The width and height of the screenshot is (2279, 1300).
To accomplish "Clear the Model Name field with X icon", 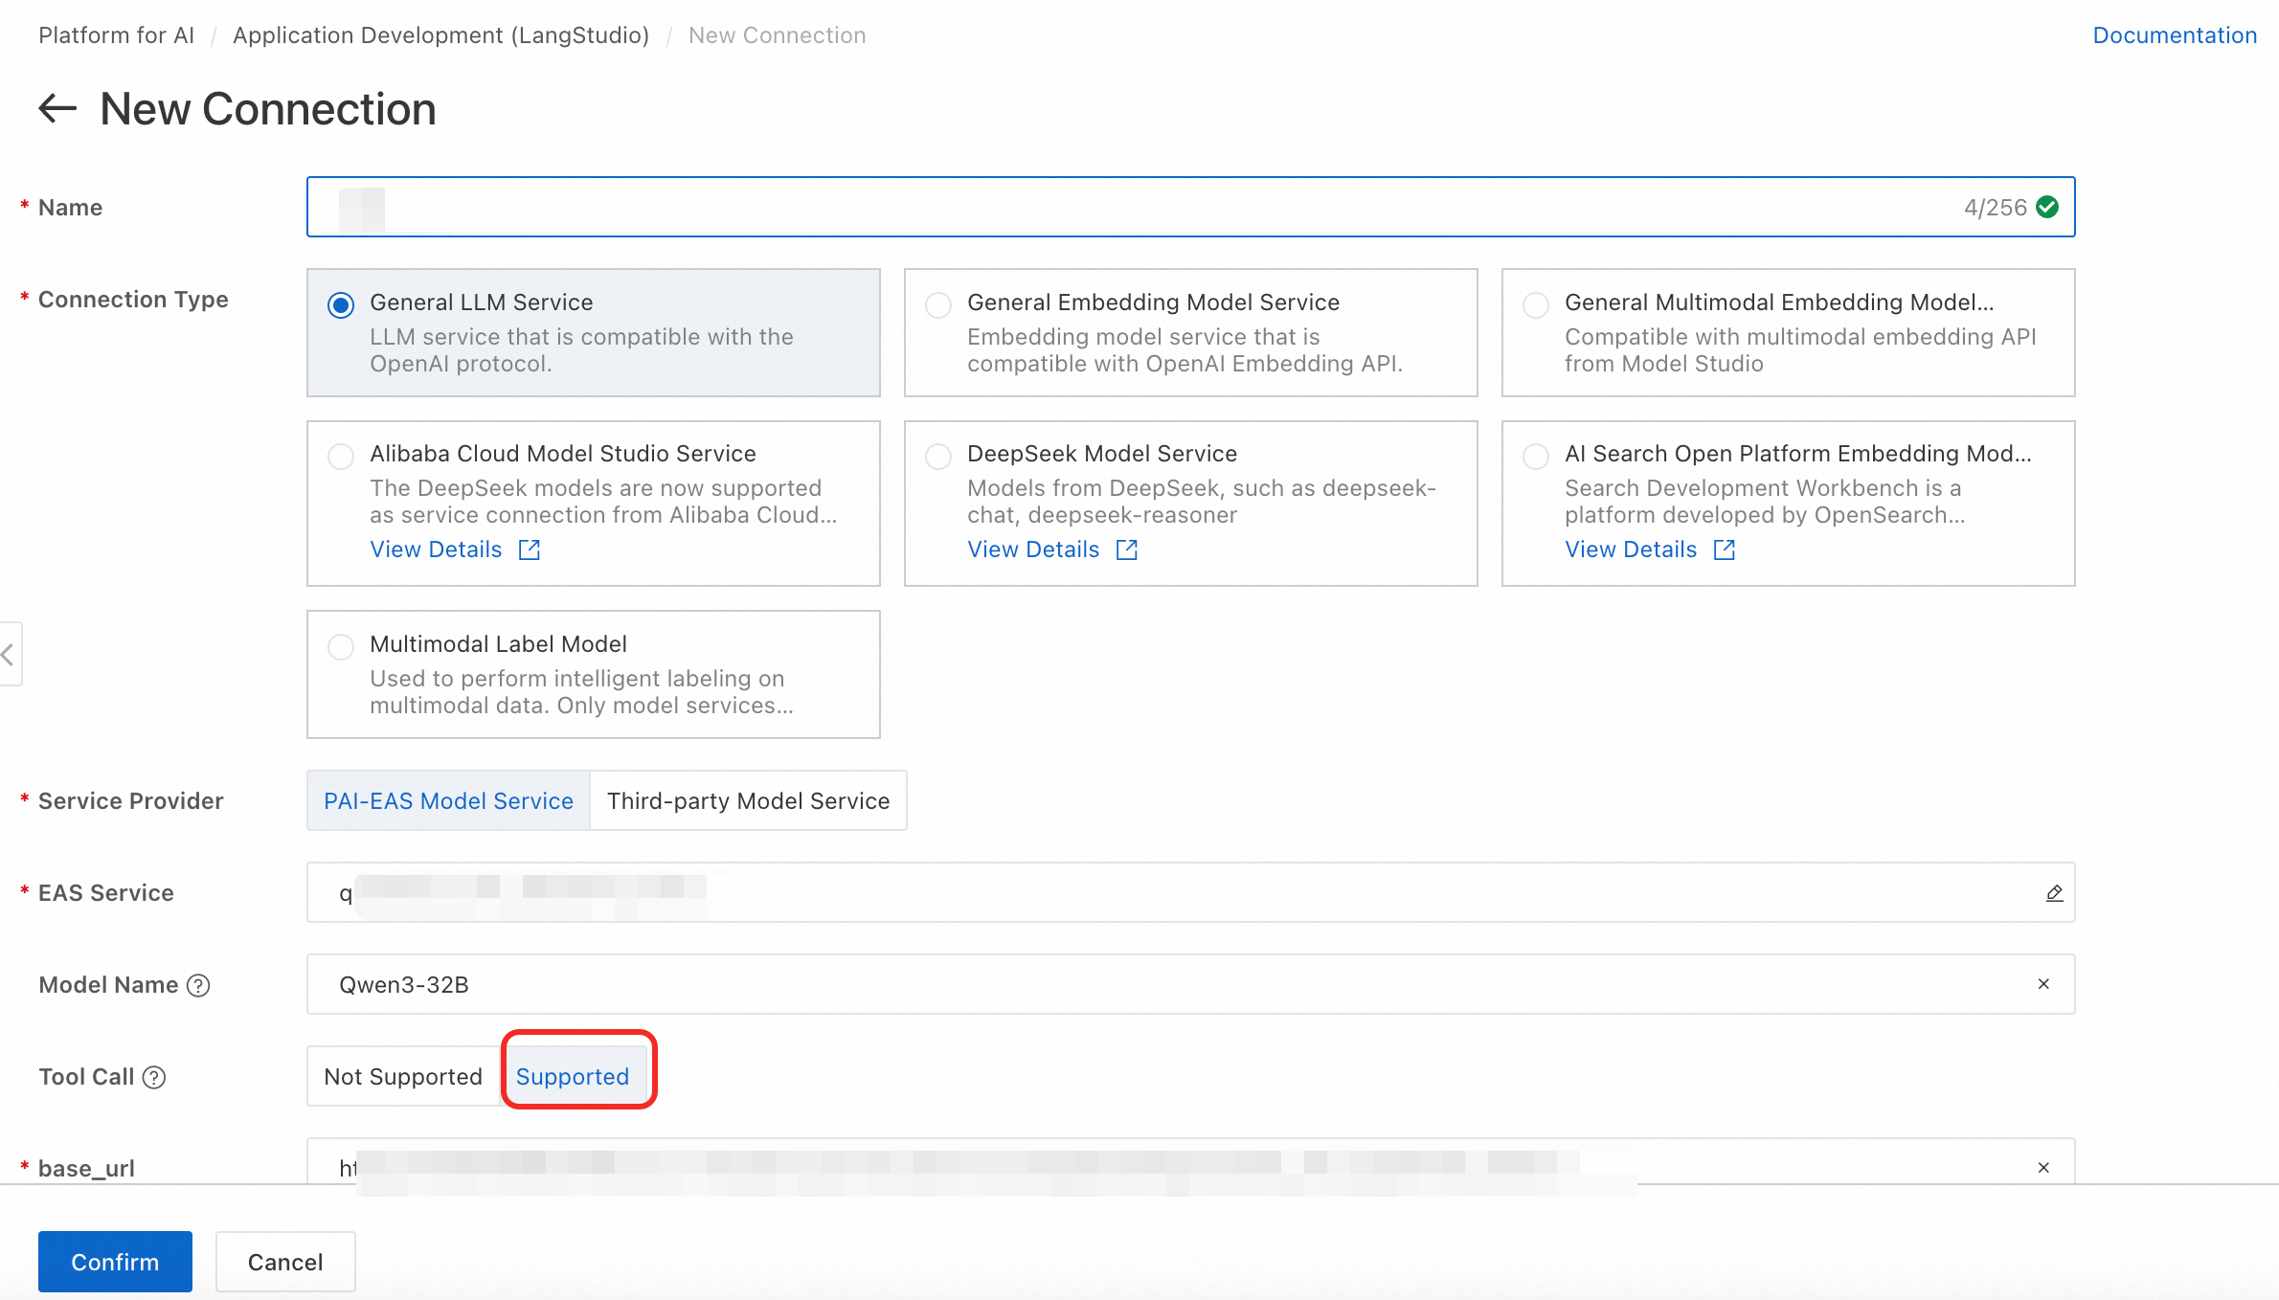I will pyautogui.click(x=2043, y=984).
